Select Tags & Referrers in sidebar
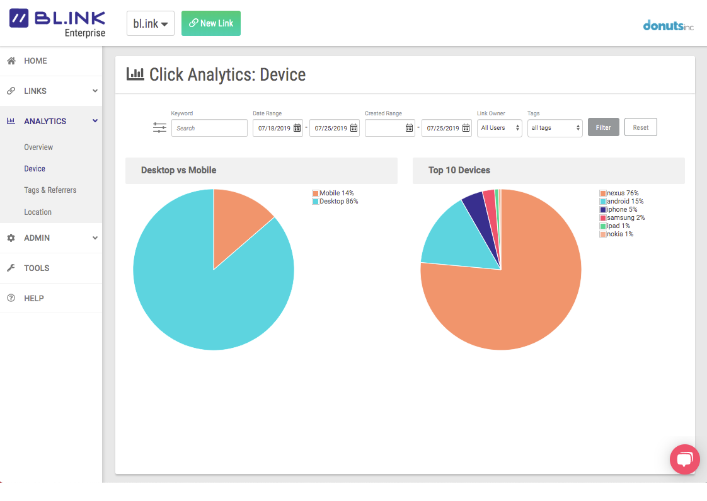Viewport: 707px width, 501px height. [x=50, y=190]
